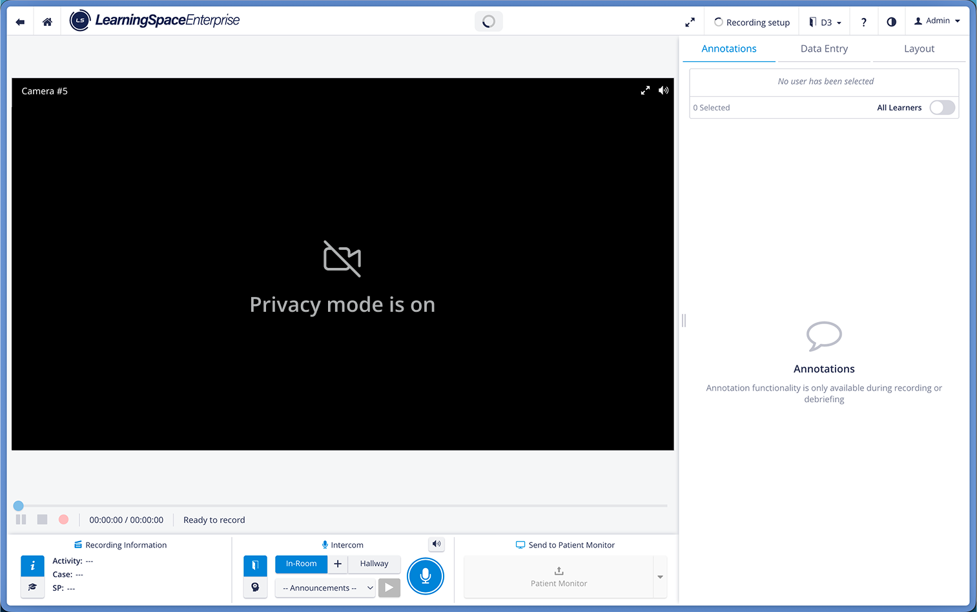Expand to fullscreen from the top toolbar
Viewport: 977px width, 612px height.
tap(690, 22)
